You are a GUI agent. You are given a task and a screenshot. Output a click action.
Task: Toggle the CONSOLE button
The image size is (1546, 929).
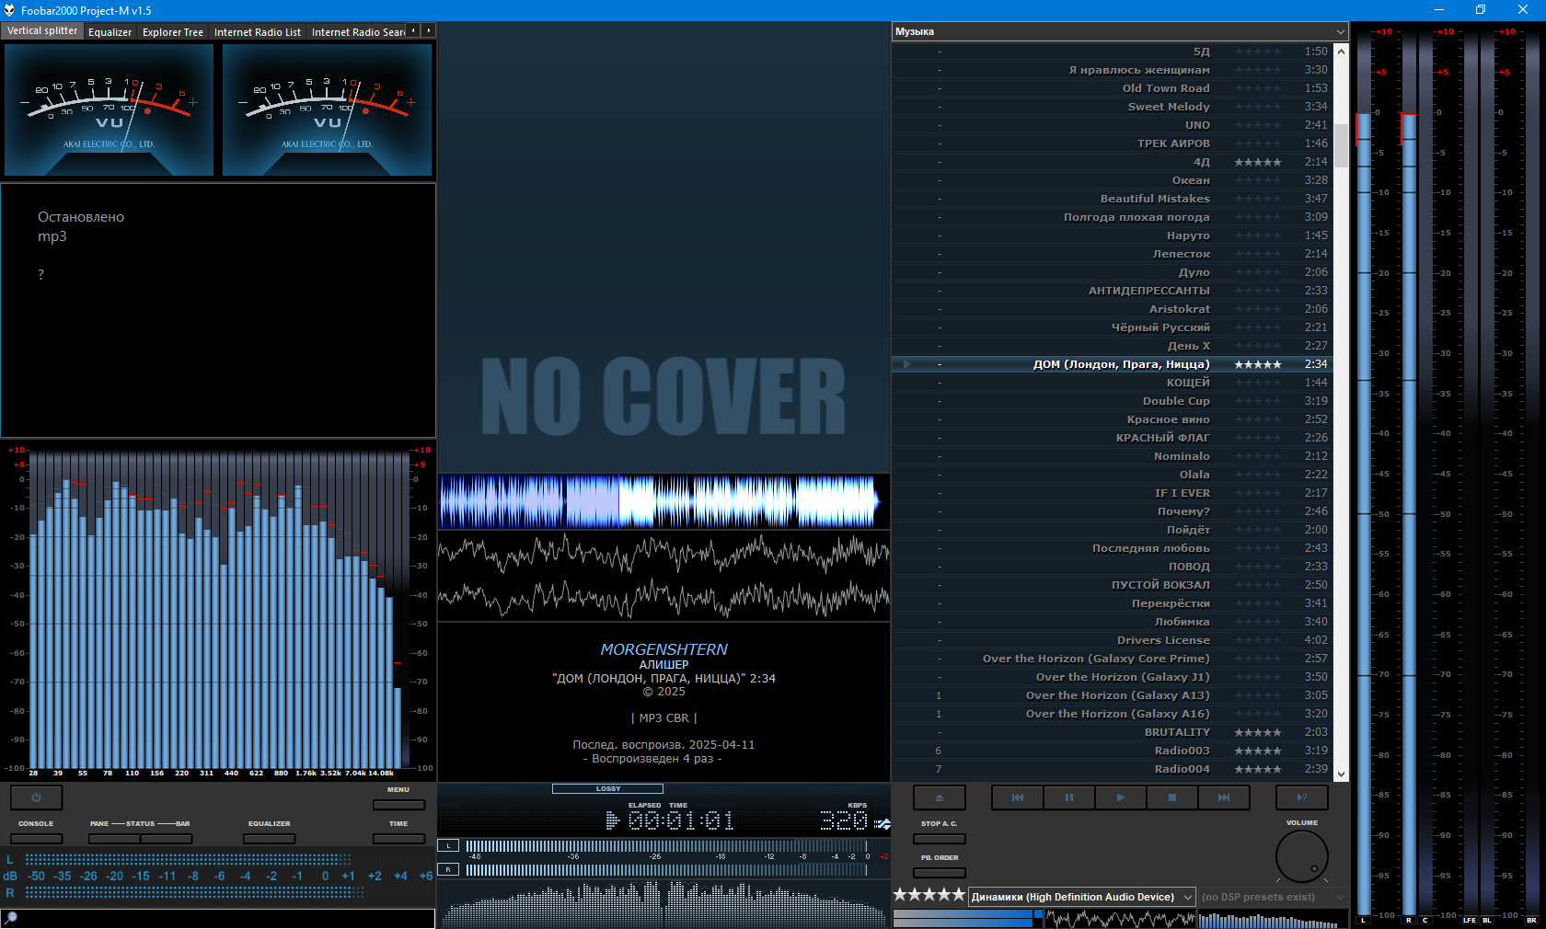point(36,839)
